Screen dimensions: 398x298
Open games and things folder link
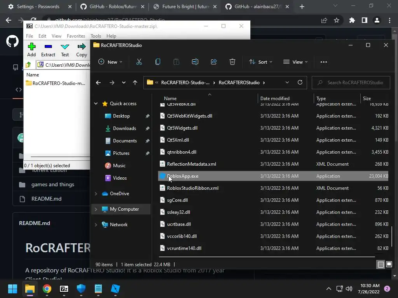pyautogui.click(x=53, y=184)
